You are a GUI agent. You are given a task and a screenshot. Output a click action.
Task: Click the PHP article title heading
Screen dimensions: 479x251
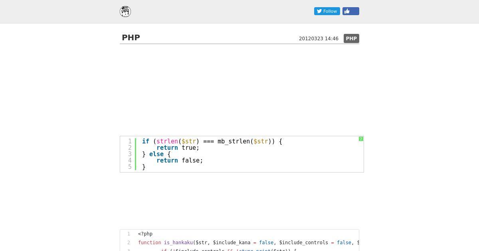tap(131, 37)
